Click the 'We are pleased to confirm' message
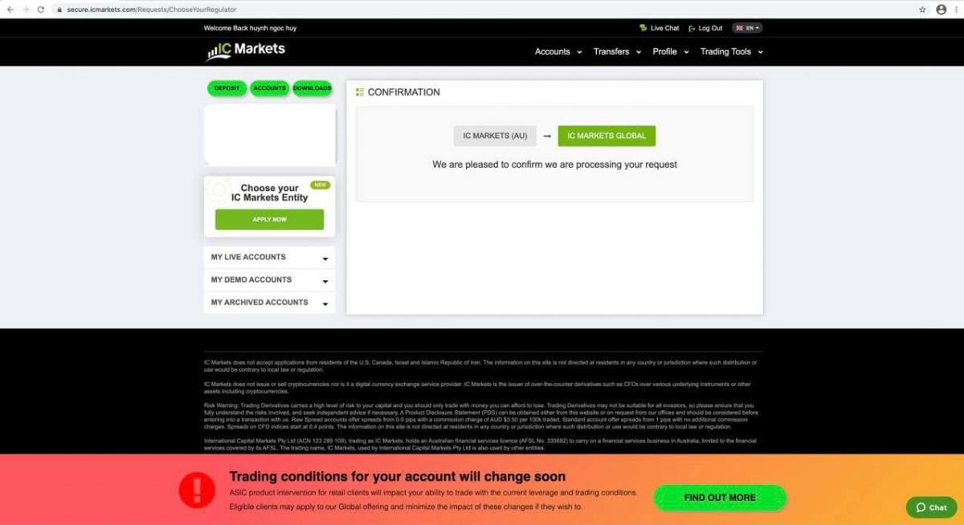964x525 pixels. 554,165
